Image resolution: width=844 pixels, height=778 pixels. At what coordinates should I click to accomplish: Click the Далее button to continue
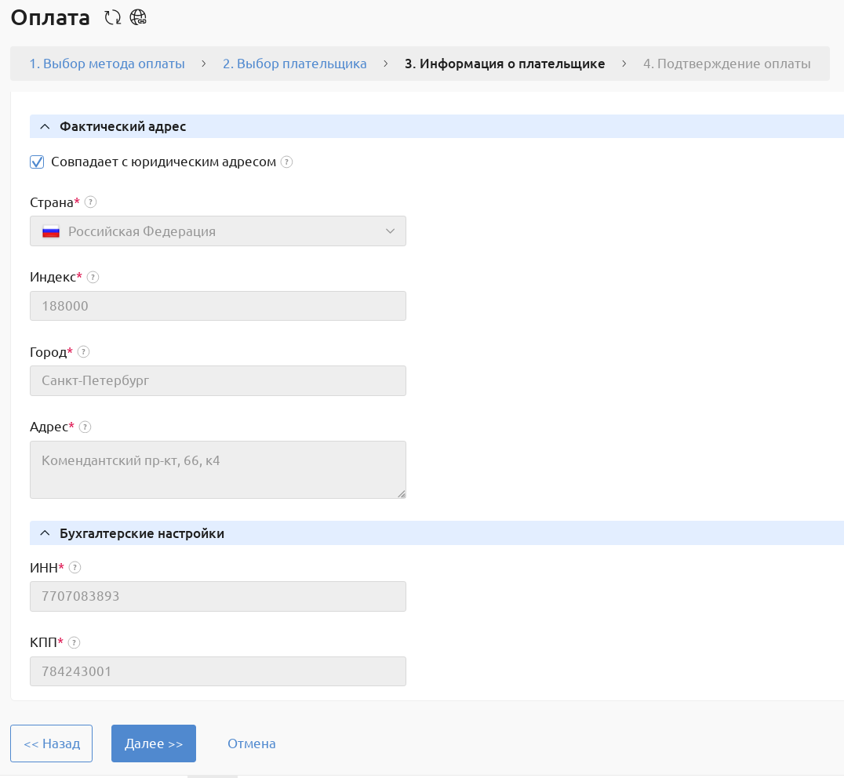pos(153,743)
